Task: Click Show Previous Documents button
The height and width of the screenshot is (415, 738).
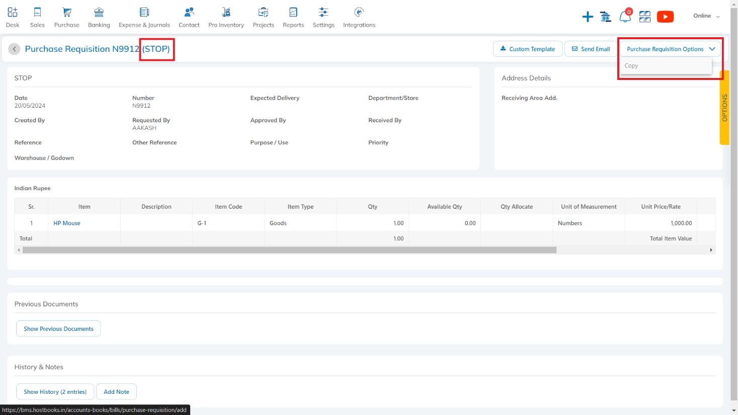Action: click(x=58, y=328)
